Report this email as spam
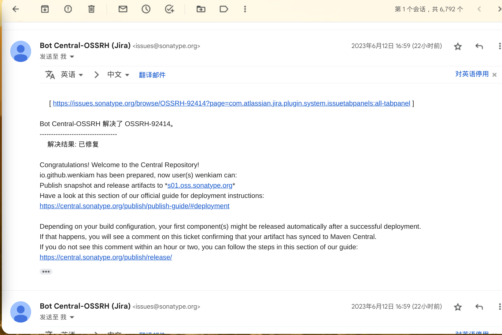 (68, 9)
